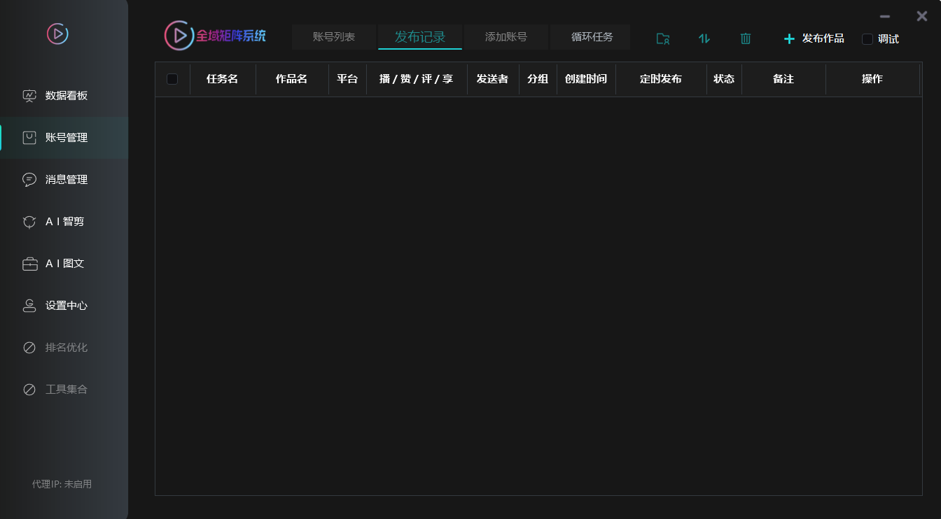Select 工具集合 in the sidebar
Image resolution: width=941 pixels, height=519 pixels.
coord(67,390)
